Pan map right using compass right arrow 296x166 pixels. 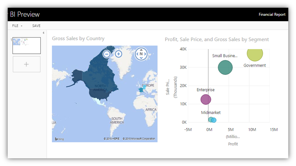point(145,54)
